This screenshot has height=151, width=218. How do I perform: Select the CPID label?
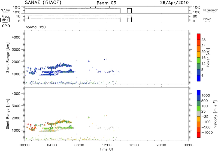coord(6,26)
